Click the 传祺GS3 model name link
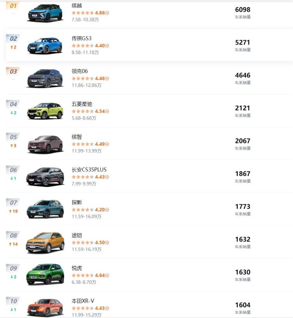 82,38
